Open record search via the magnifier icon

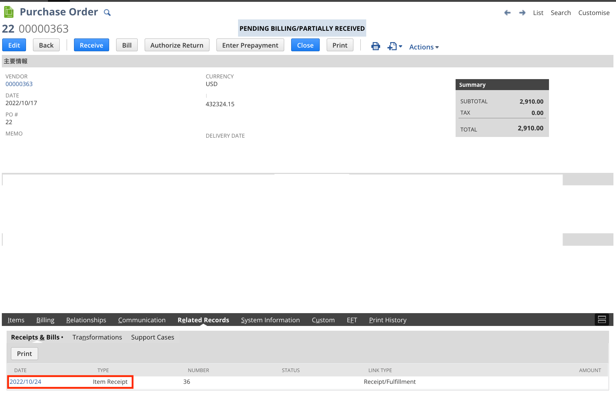tap(107, 12)
